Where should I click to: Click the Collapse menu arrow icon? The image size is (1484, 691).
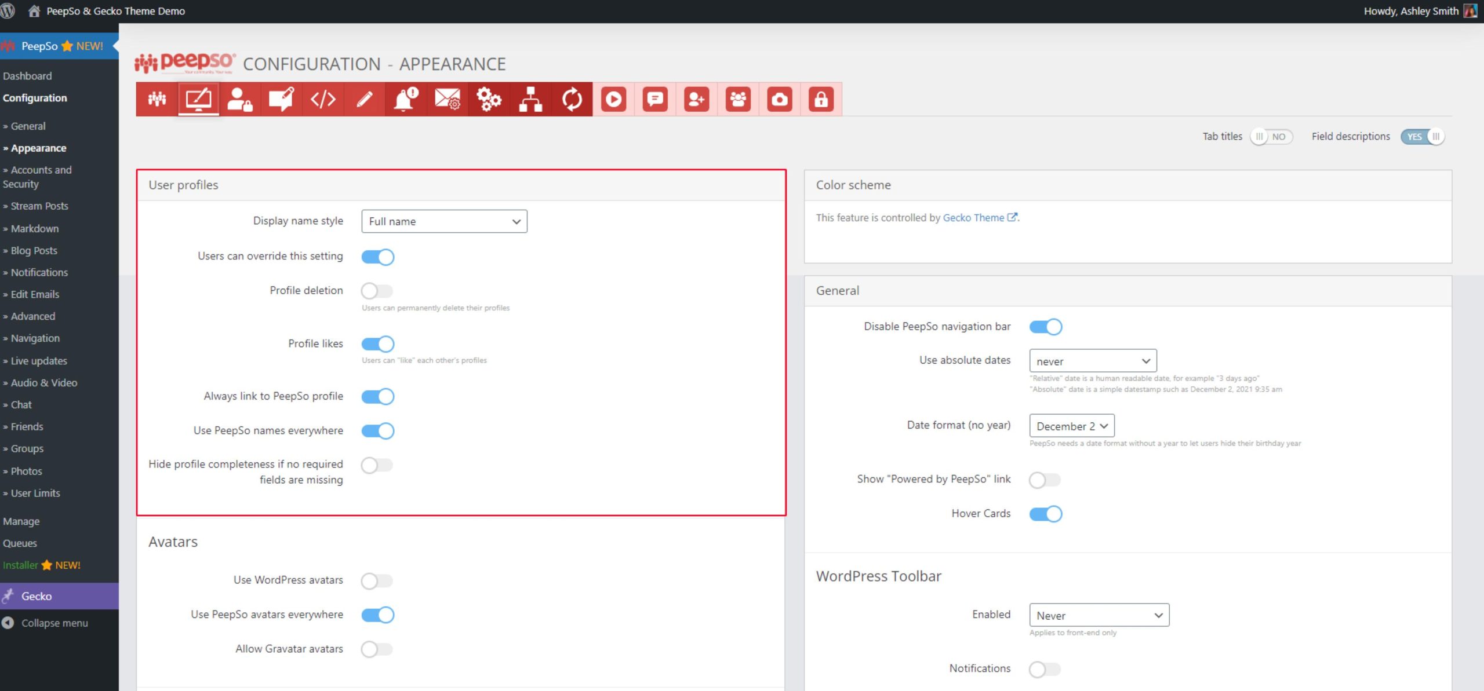point(8,623)
